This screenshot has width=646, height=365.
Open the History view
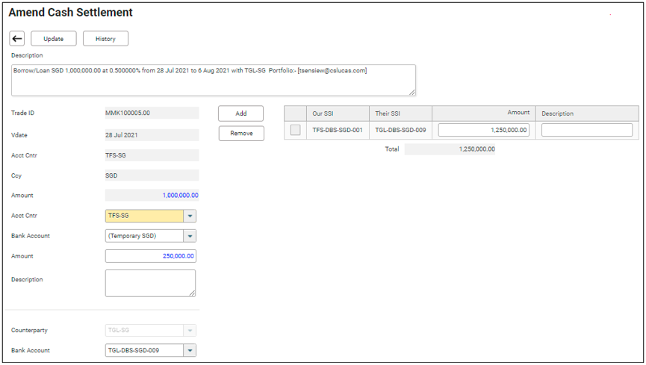pyautogui.click(x=105, y=39)
